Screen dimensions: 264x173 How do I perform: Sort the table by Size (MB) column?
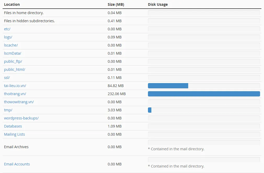[x=116, y=4]
